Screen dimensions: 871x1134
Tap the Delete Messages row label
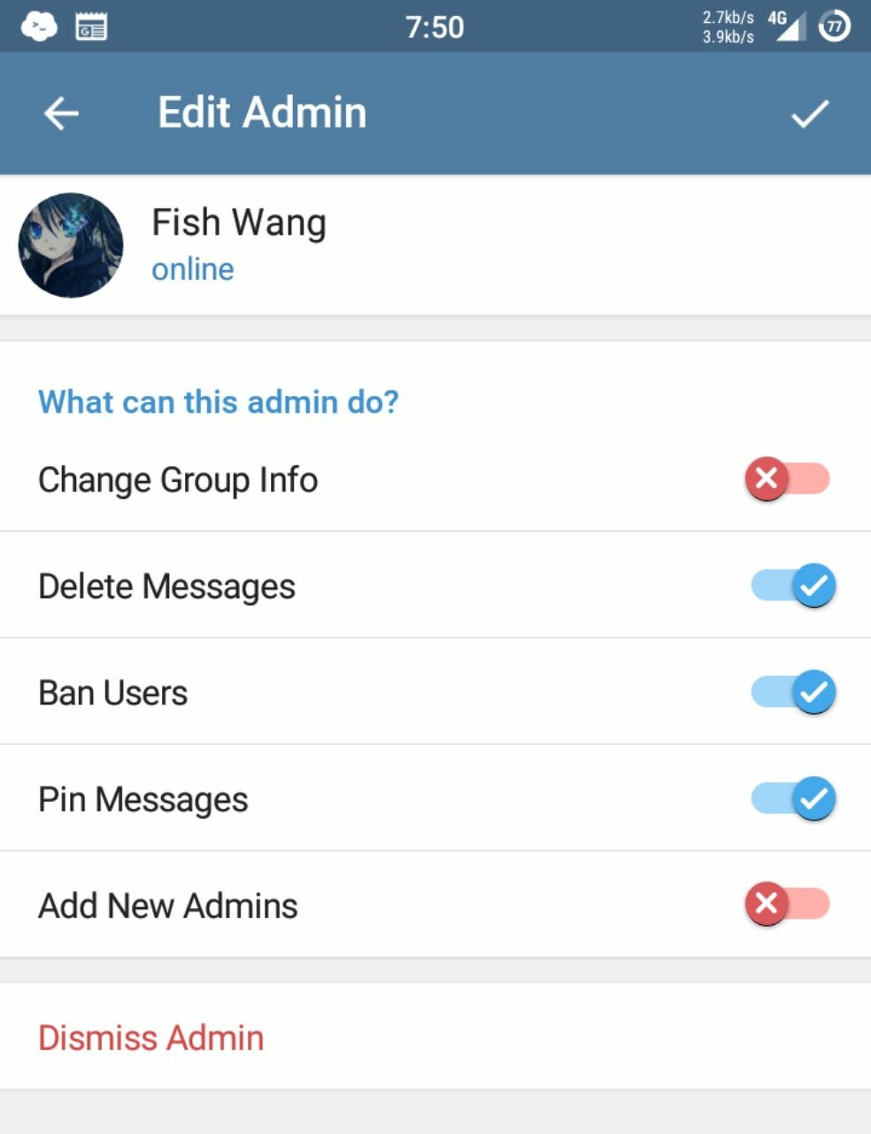tap(166, 586)
